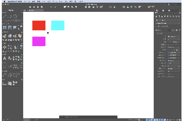Open status bar customization gear icon
The width and height of the screenshot is (183, 121).
coord(180,119)
